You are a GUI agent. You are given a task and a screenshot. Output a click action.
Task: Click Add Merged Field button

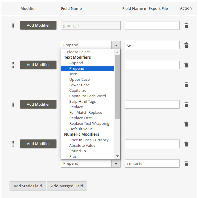click(67, 186)
